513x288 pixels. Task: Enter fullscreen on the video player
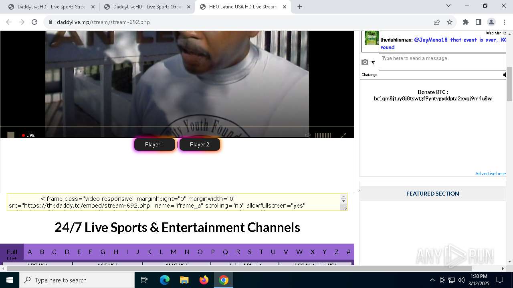point(343,135)
